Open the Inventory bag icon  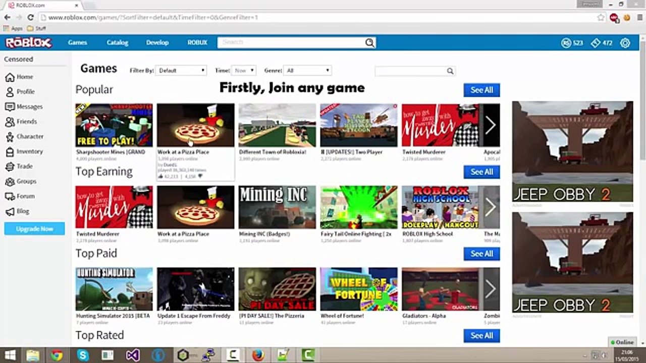10,151
